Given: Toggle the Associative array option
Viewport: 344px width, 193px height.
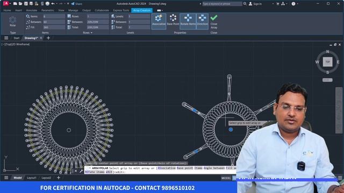Looking at the screenshot, I should [159, 21].
